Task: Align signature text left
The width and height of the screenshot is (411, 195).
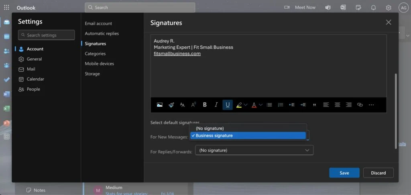Action: 326,105
